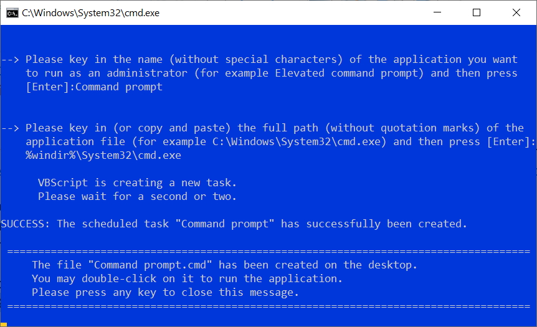The width and height of the screenshot is (537, 327).
Task: Click the "Command prompt.cmd" file name text
Action: coord(150,265)
